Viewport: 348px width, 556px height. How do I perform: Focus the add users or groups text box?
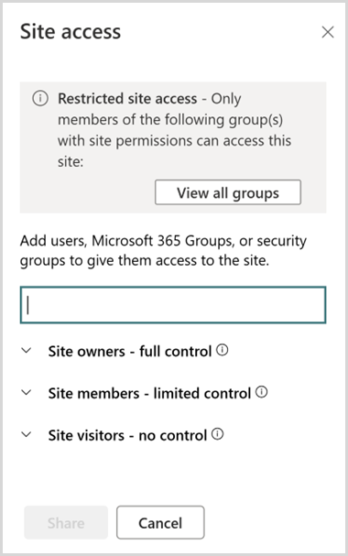173,305
